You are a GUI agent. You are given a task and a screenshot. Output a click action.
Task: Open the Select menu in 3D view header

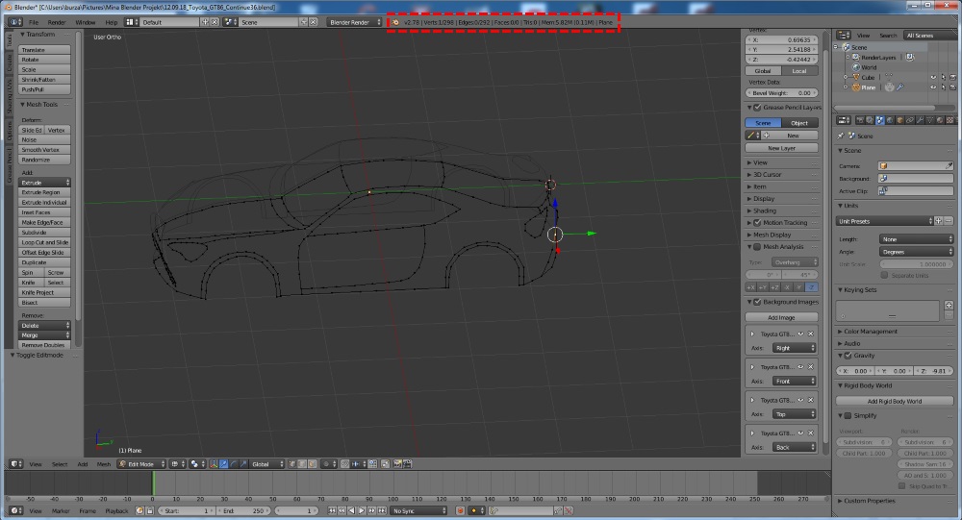click(60, 464)
